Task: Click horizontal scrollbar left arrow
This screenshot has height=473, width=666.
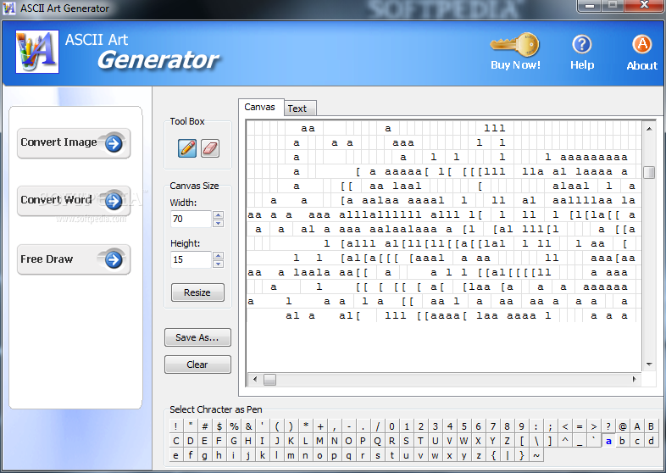Action: click(x=255, y=379)
